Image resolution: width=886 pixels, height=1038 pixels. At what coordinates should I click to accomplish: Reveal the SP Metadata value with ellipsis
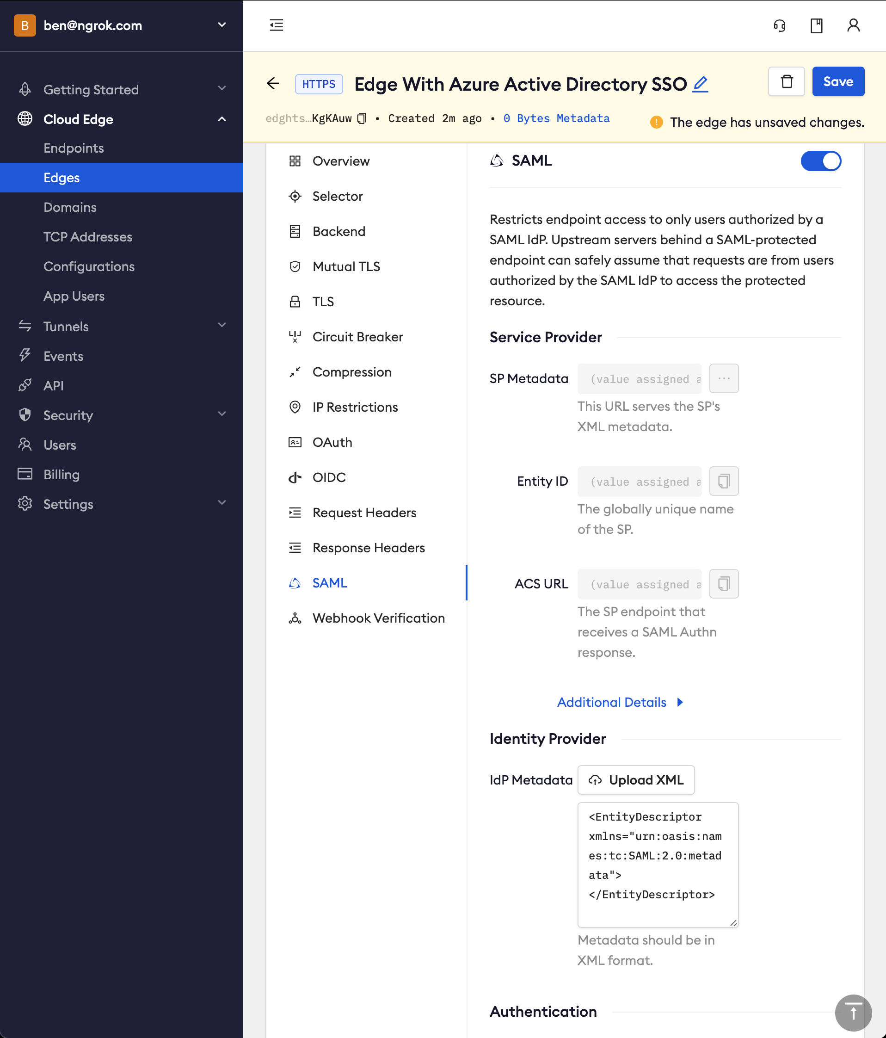coord(724,378)
